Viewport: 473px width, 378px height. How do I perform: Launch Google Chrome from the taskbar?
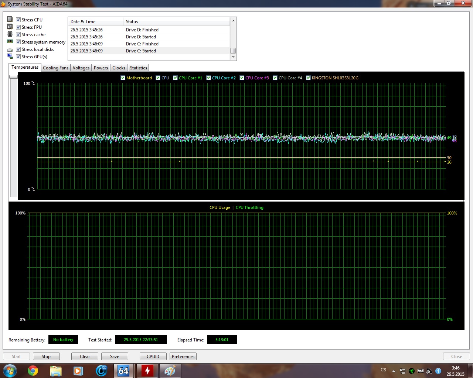(33, 370)
